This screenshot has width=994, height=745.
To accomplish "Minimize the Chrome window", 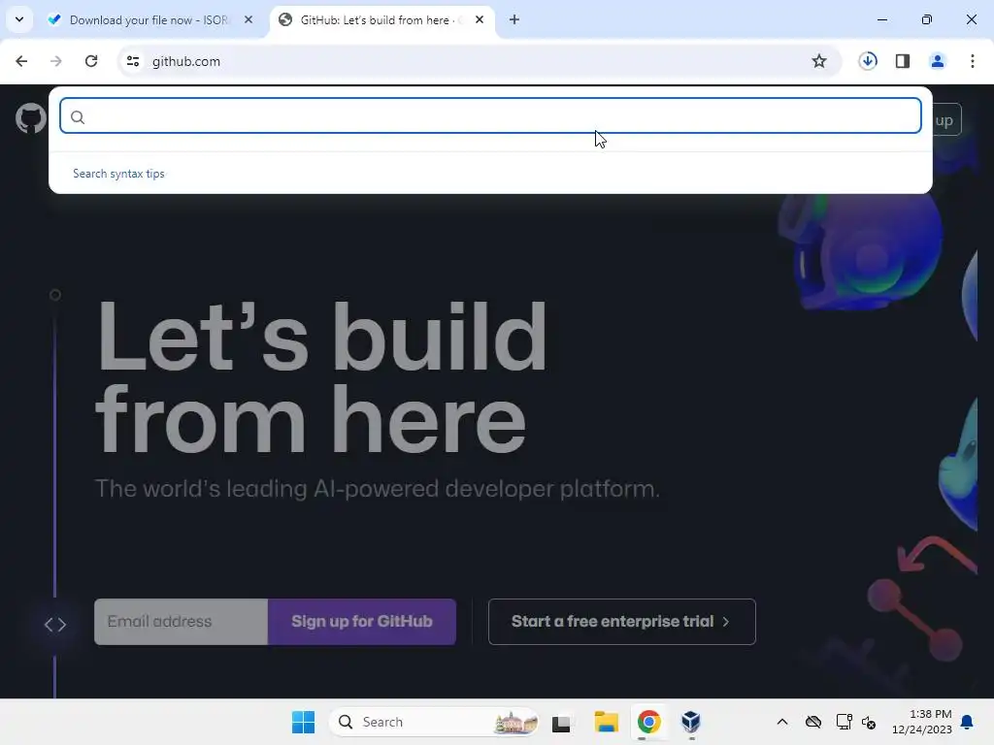I will click(881, 19).
